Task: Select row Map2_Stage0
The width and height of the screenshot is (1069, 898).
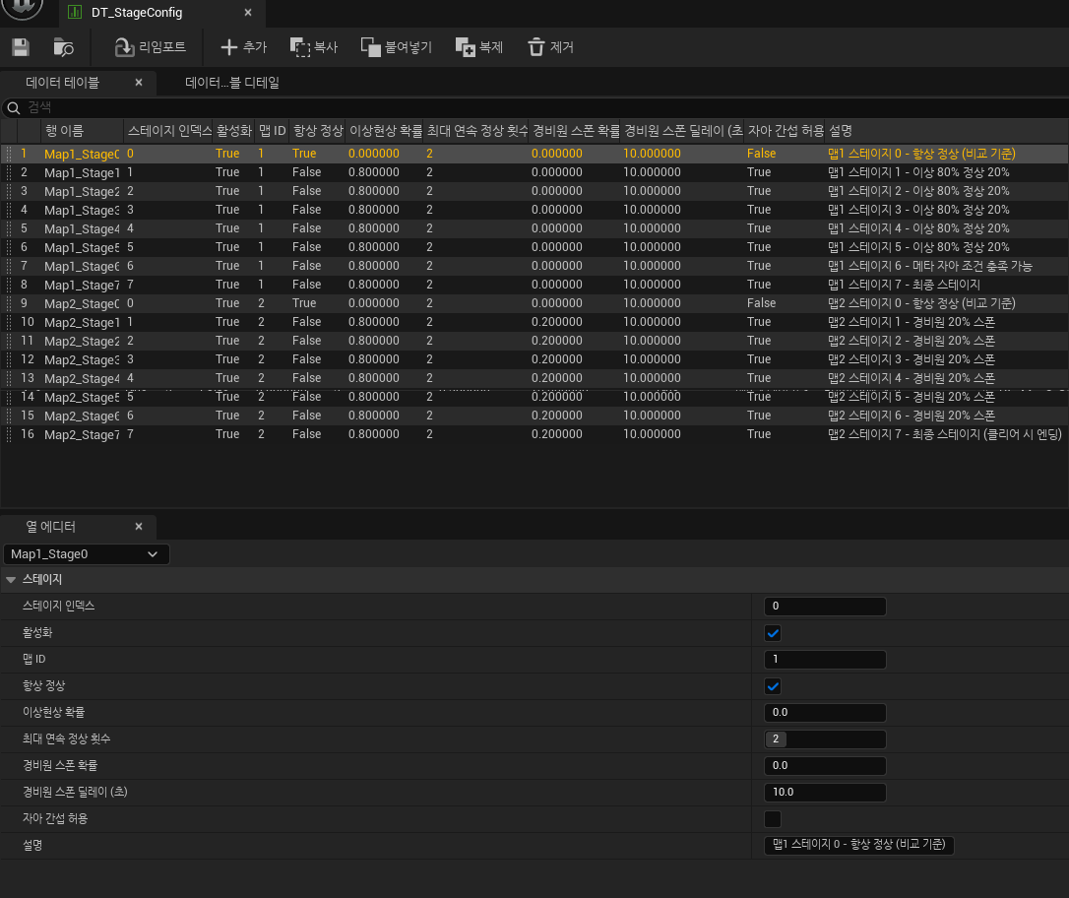Action: [x=534, y=303]
